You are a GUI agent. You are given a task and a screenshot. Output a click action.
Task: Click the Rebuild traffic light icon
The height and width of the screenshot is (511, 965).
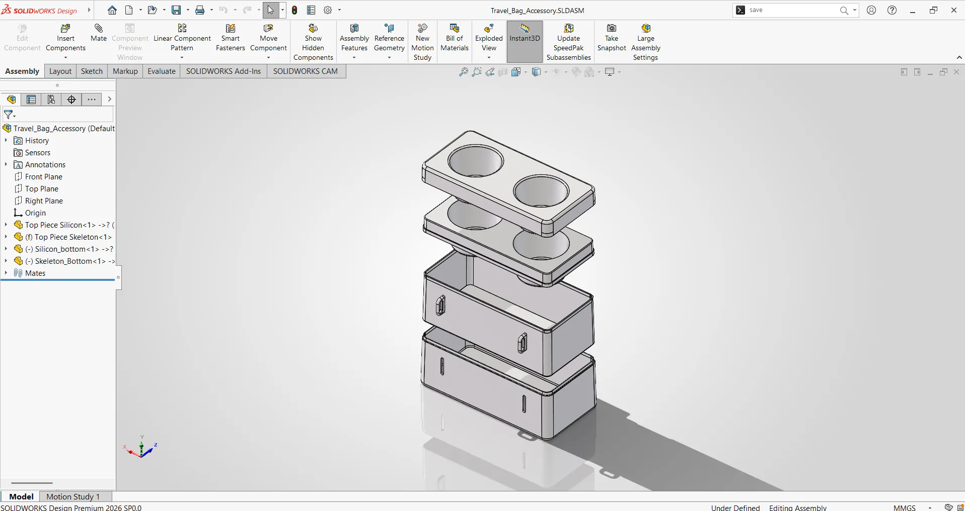tap(295, 10)
